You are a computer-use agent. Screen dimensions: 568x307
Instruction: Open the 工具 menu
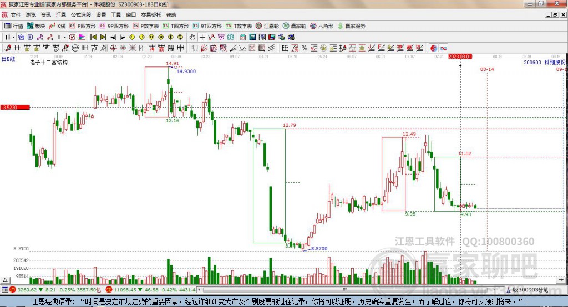click(x=116, y=15)
